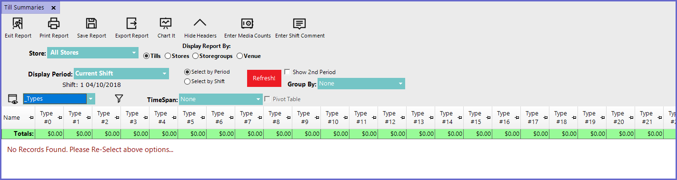Click the Type #10 column header
The height and width of the screenshot is (180, 677).
coord(332,117)
